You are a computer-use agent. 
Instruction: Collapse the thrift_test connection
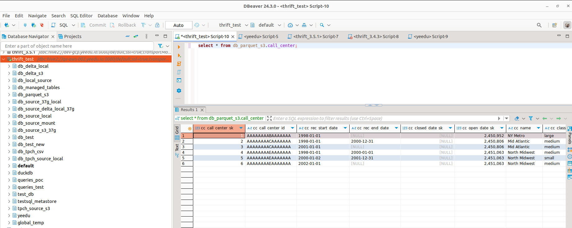pyautogui.click(x=4, y=59)
